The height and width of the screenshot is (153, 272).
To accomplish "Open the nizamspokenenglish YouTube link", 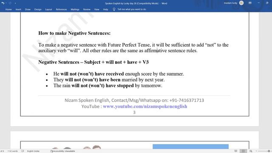I will click(x=145, y=106).
